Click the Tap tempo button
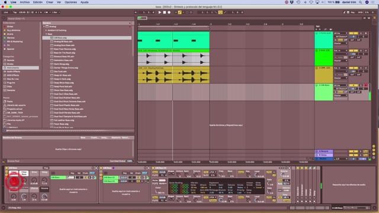This screenshot has height=213, width=379. 15,12
